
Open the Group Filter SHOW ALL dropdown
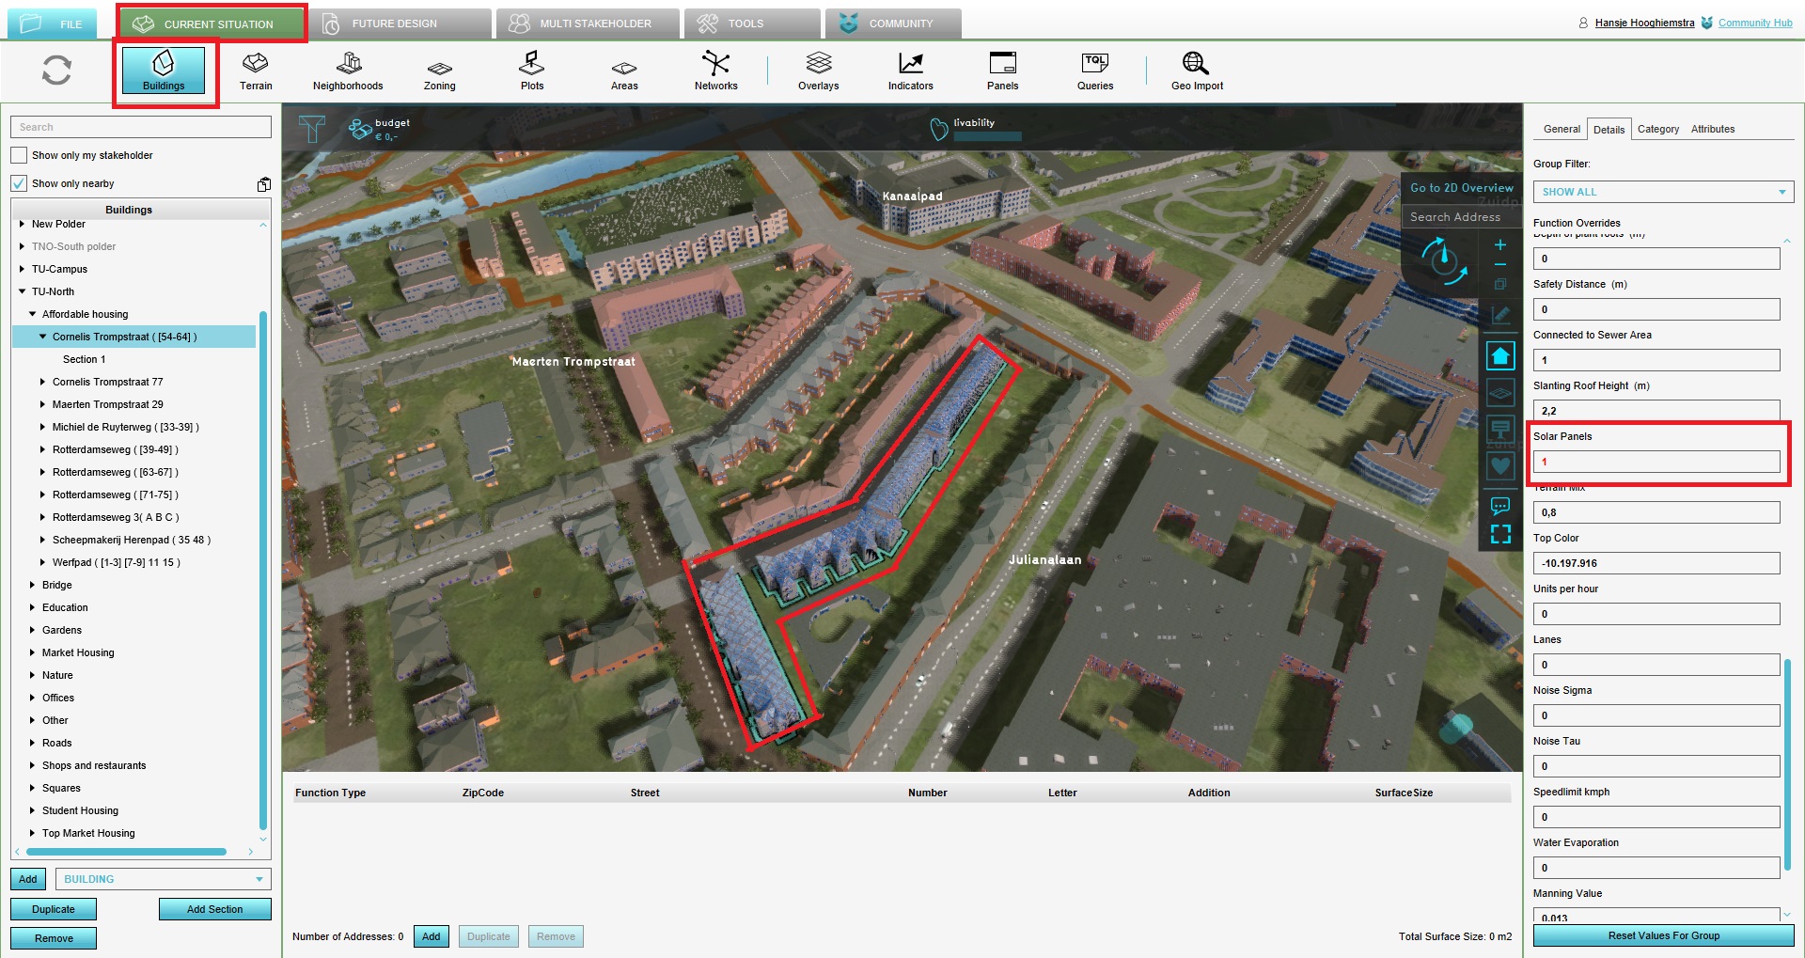1662,192
